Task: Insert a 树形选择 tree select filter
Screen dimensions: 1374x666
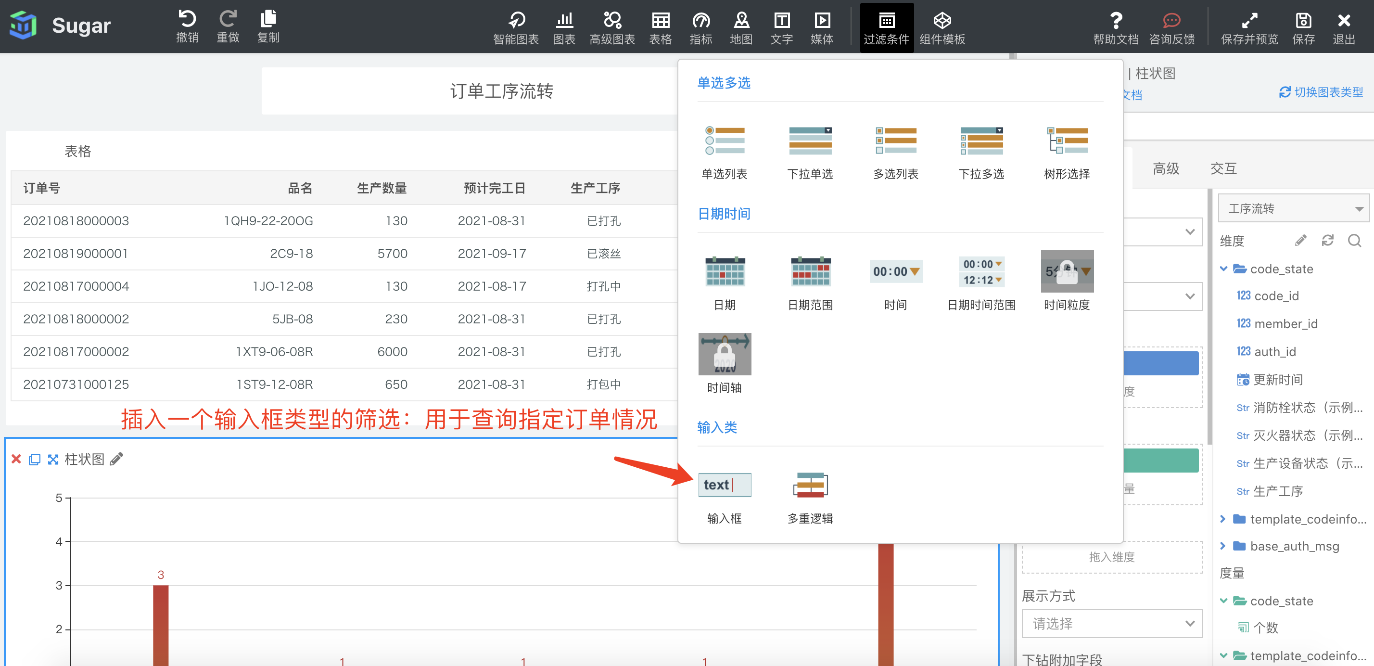Action: point(1067,153)
